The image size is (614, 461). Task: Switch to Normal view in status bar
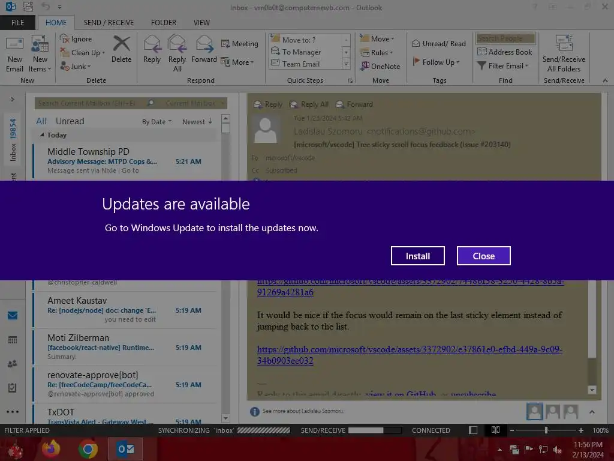click(473, 430)
